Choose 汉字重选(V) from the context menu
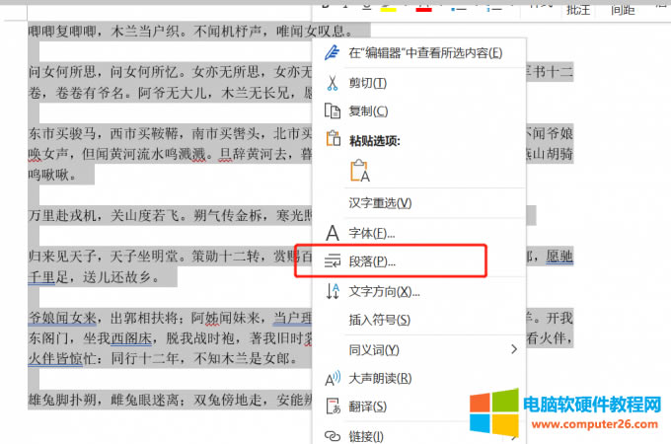 pos(380,203)
